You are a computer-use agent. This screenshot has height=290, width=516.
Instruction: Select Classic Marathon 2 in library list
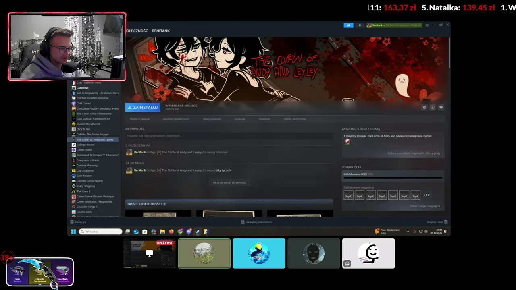[x=88, y=124]
